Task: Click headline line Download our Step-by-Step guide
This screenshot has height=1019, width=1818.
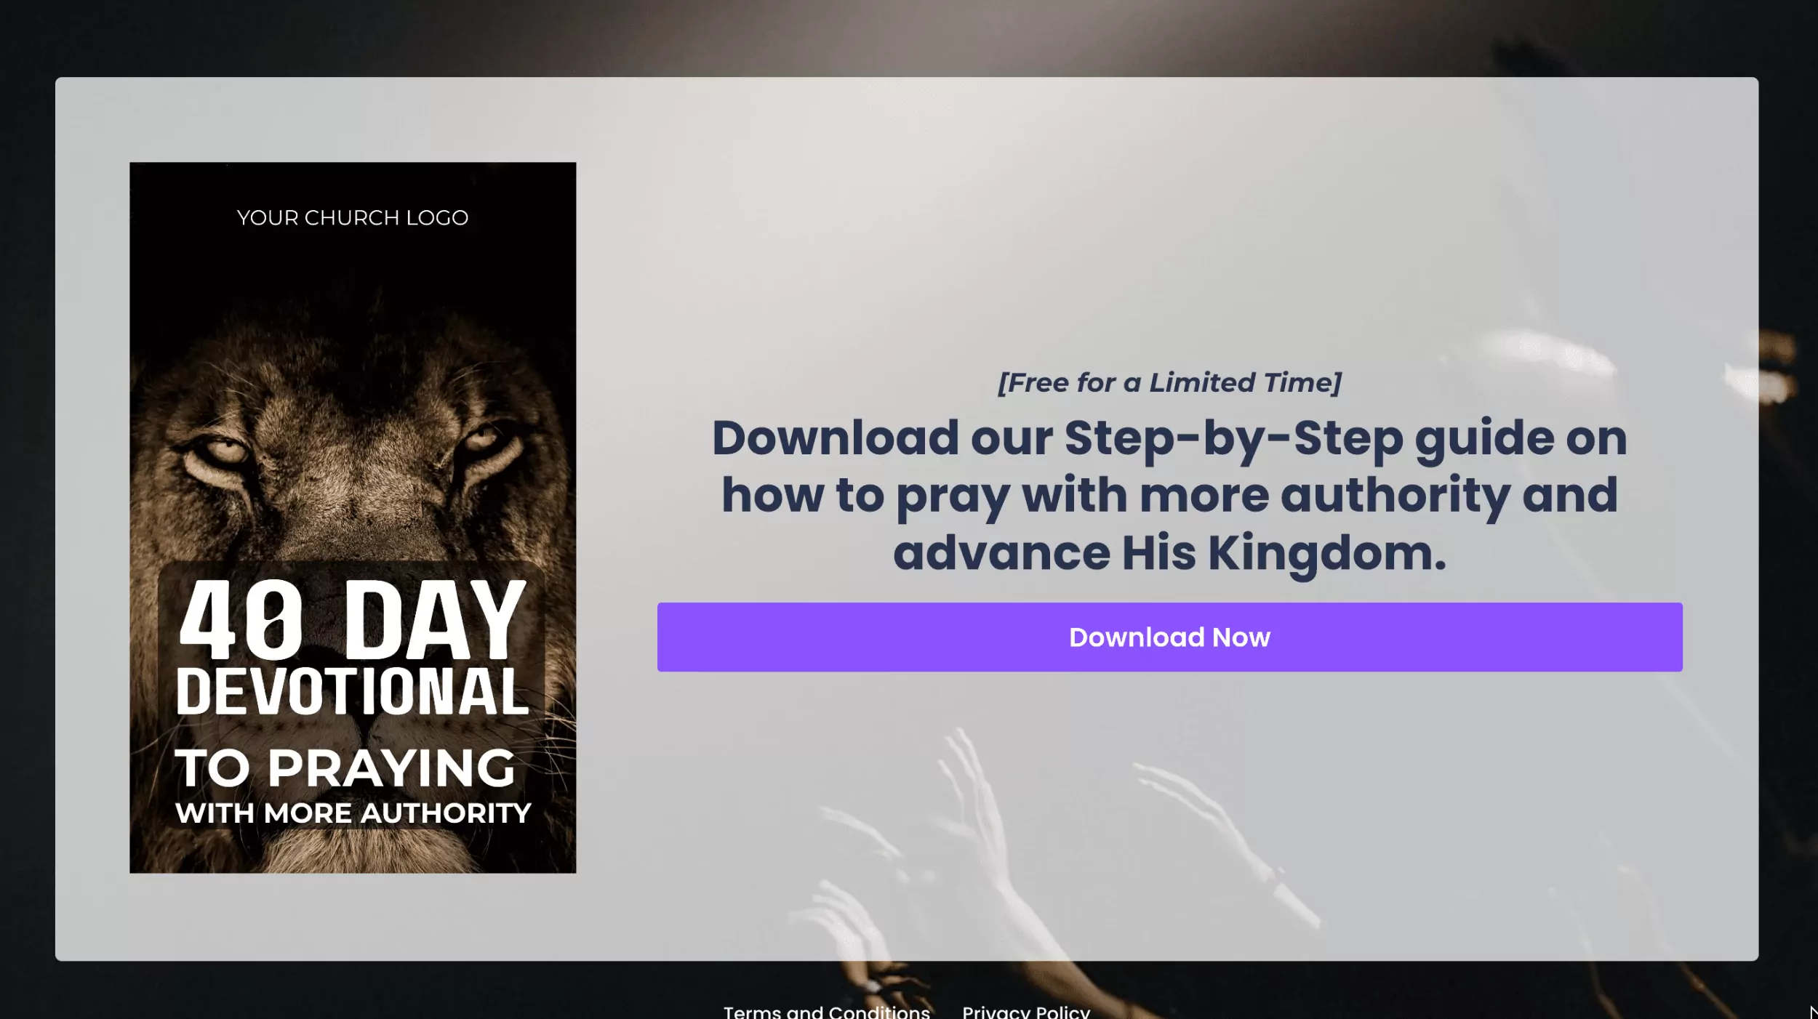Action: pos(1169,438)
